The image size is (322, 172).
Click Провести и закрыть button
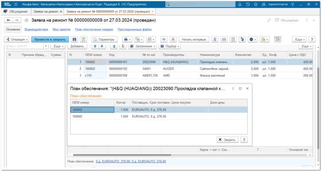[50, 39]
